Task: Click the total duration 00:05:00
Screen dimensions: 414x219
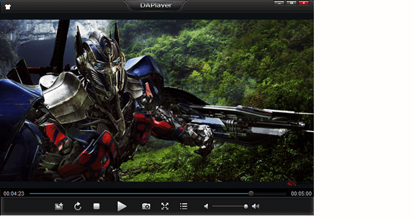Action: point(301,194)
